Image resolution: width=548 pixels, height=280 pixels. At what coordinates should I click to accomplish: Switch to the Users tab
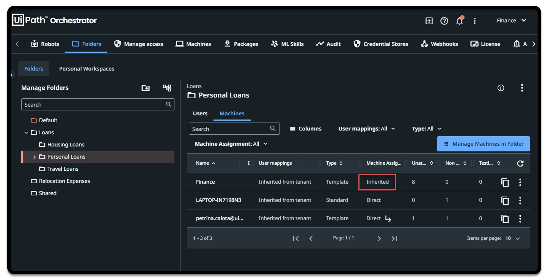tap(200, 113)
